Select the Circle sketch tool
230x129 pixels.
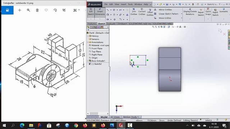click(x=114, y=10)
